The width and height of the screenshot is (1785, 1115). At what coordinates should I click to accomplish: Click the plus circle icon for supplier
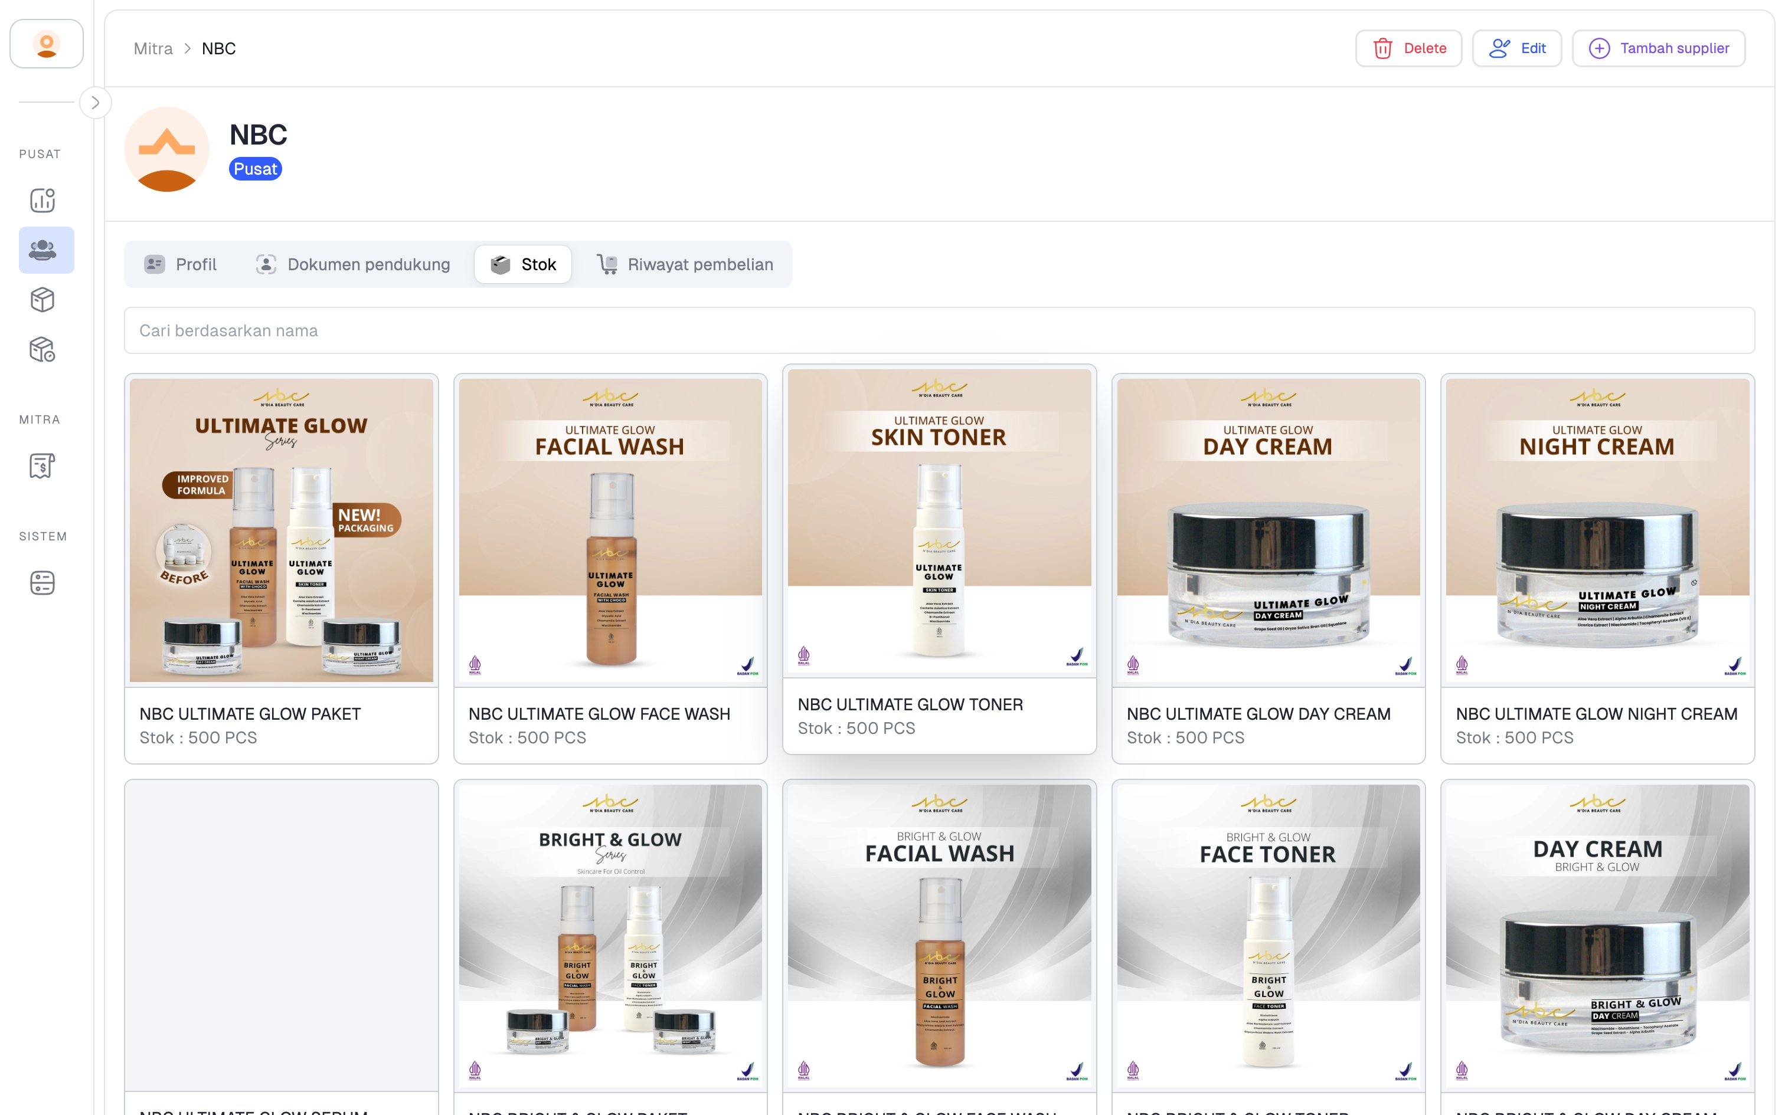[1599, 48]
